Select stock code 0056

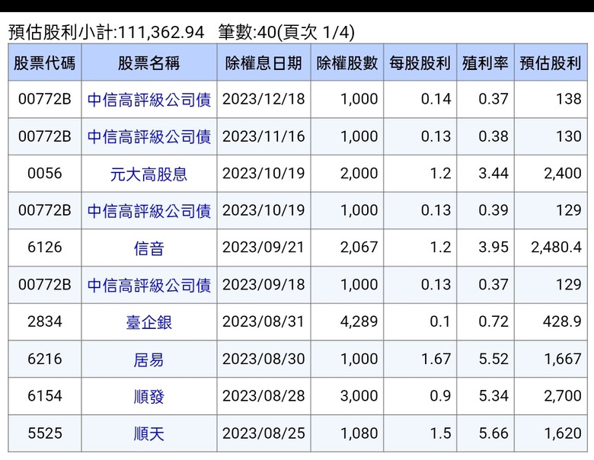click(45, 173)
